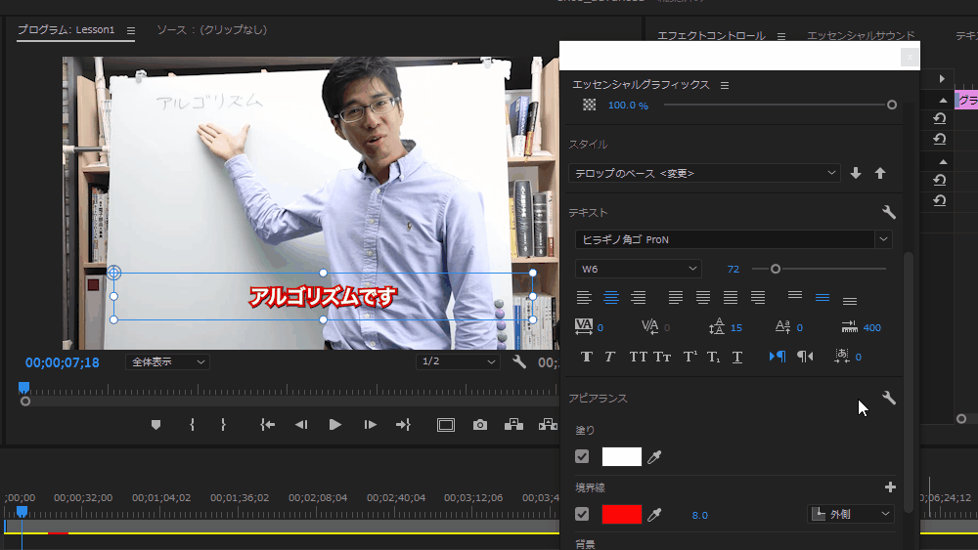Image resolution: width=978 pixels, height=550 pixels.
Task: Open Essential Graphics panel menu
Action: (724, 85)
